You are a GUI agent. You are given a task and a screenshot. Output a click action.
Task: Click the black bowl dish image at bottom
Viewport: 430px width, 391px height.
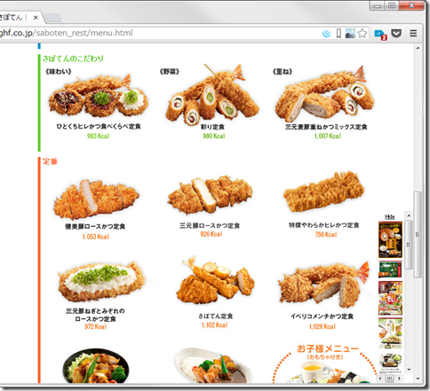(96, 366)
